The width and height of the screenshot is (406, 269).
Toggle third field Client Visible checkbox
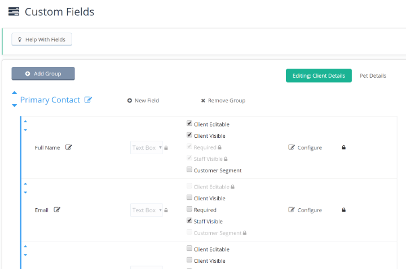point(189,260)
